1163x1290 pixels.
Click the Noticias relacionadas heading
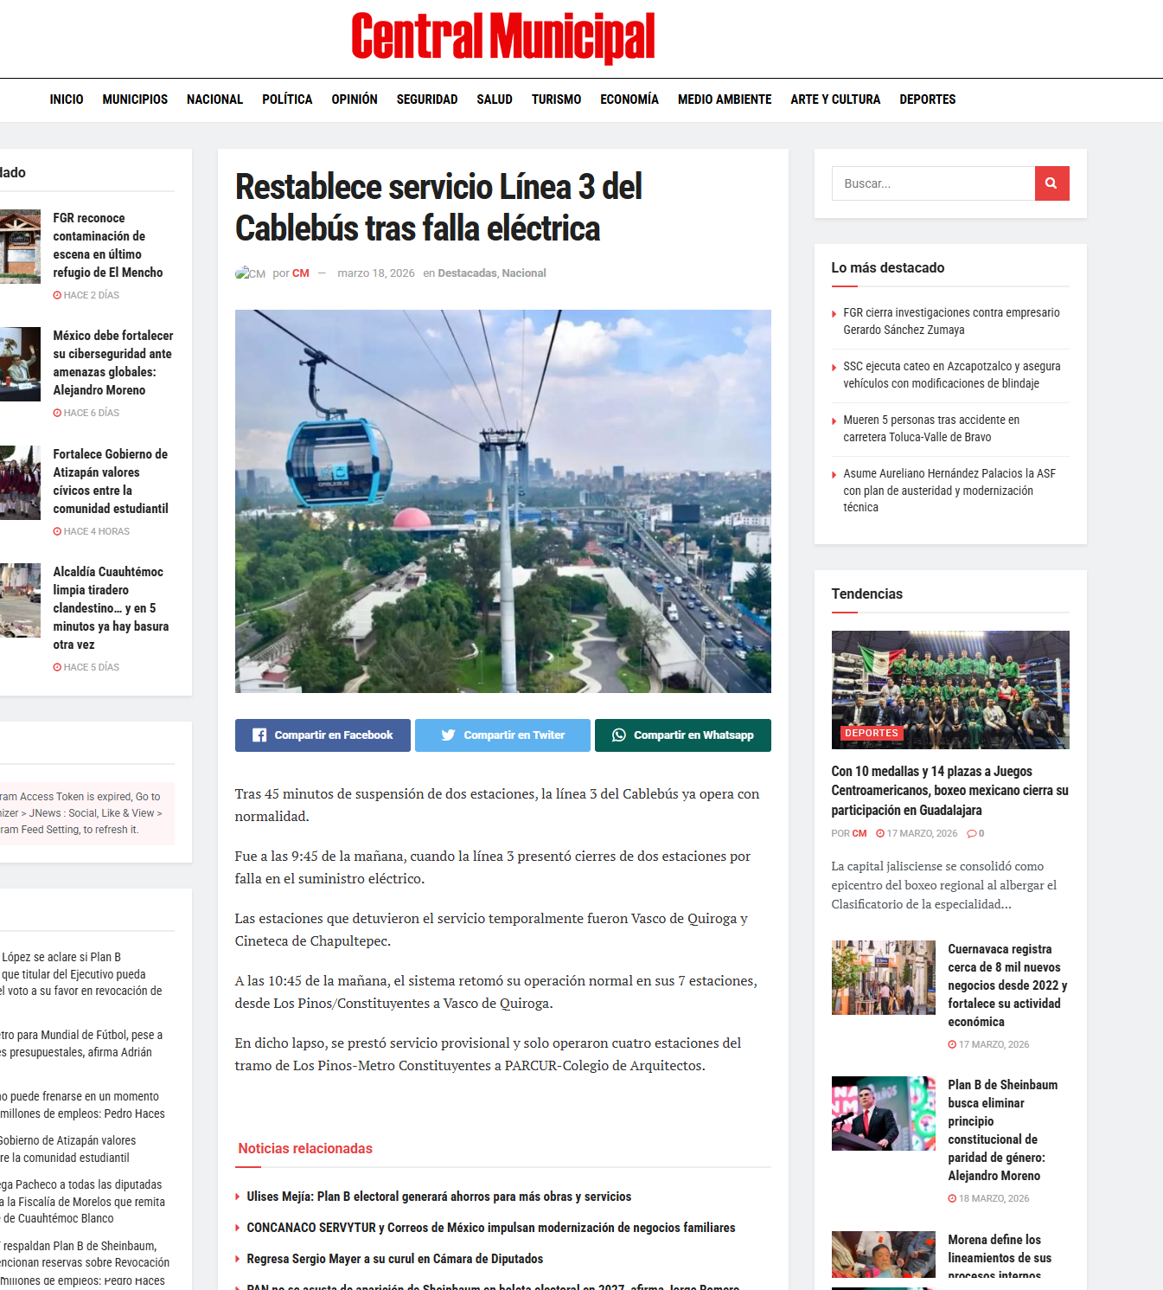click(x=305, y=1149)
